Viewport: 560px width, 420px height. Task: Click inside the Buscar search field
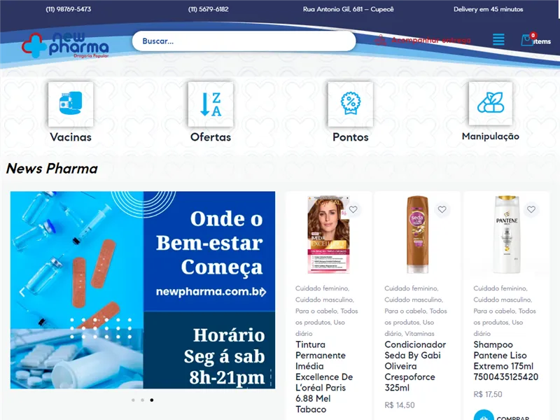[245, 41]
